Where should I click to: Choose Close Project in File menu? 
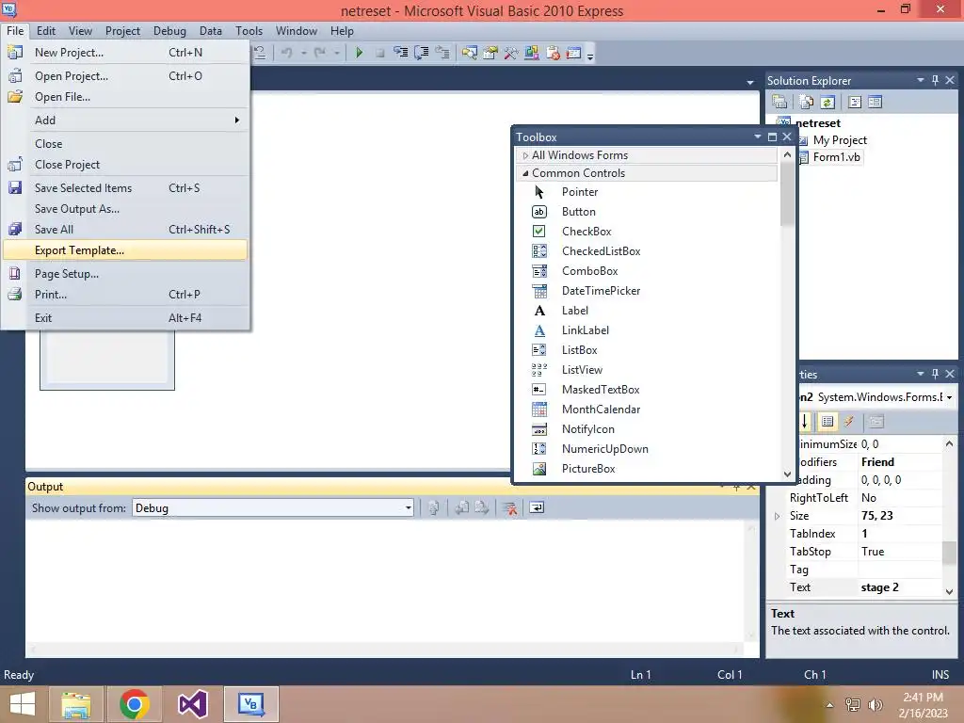point(125,164)
